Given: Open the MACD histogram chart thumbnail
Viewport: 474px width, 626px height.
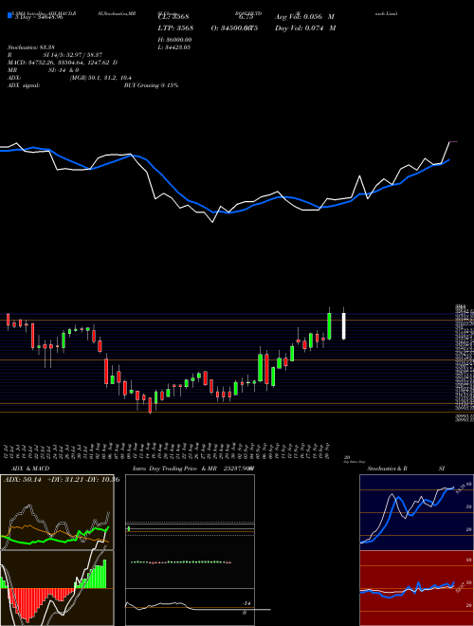Looking at the screenshot, I should tap(57, 588).
